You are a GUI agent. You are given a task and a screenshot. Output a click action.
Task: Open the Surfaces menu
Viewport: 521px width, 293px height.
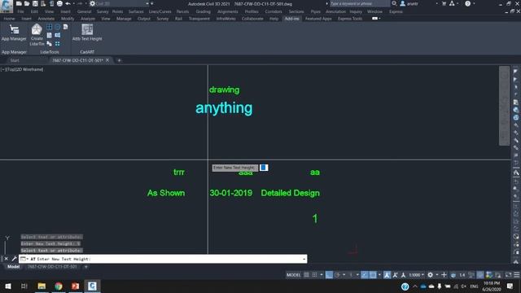click(x=136, y=11)
